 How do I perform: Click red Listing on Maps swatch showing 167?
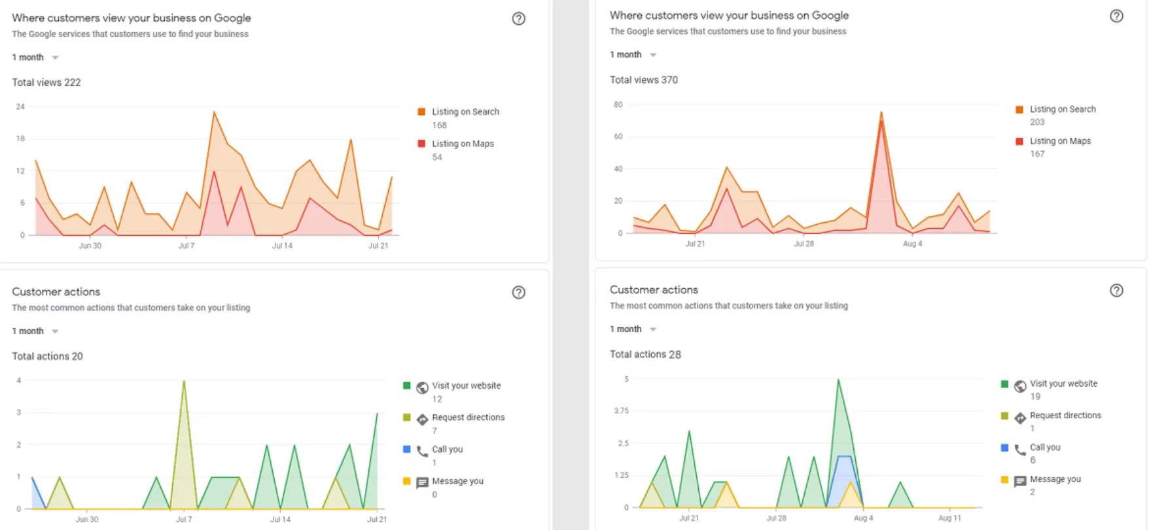1019,141
